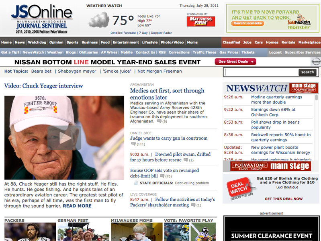Click 'Smoke juice' hot topic
The image size is (321, 241).
click(x=117, y=71)
